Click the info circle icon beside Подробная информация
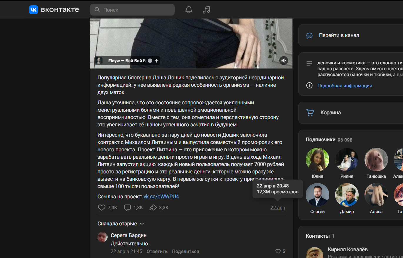Image resolution: width=403 pixels, height=258 pixels. tap(309, 86)
